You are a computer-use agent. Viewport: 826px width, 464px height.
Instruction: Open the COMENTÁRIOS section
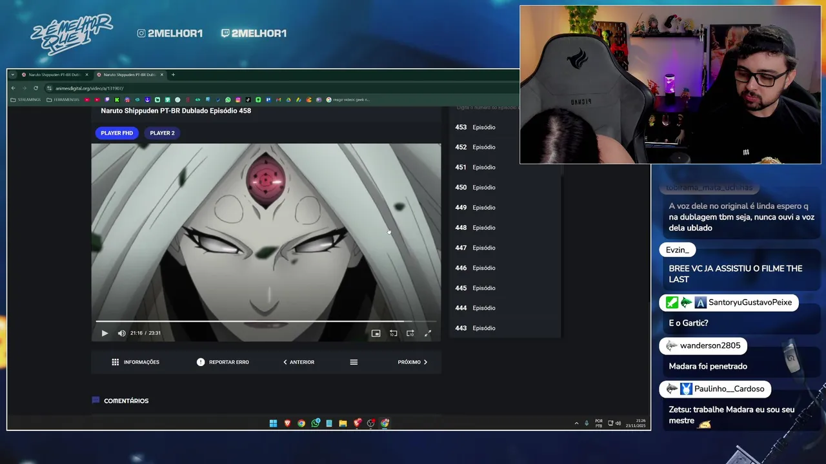pos(120,401)
